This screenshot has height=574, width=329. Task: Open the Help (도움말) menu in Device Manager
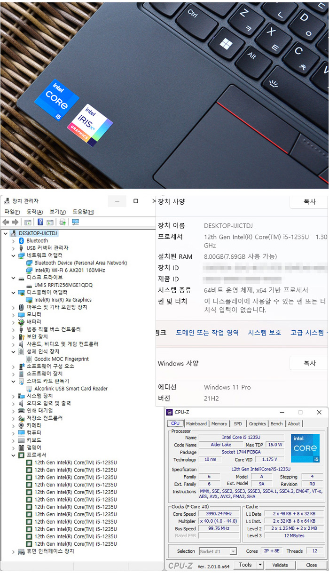point(84,212)
